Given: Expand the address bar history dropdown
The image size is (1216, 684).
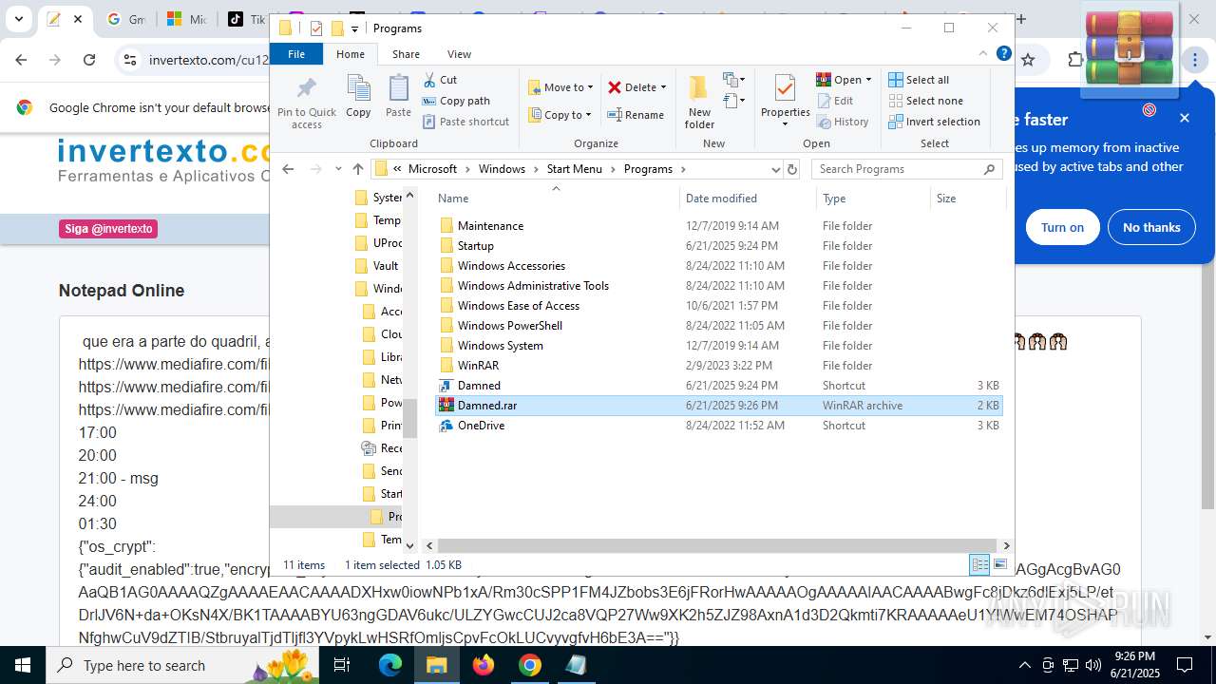Looking at the screenshot, I should tap(776, 169).
